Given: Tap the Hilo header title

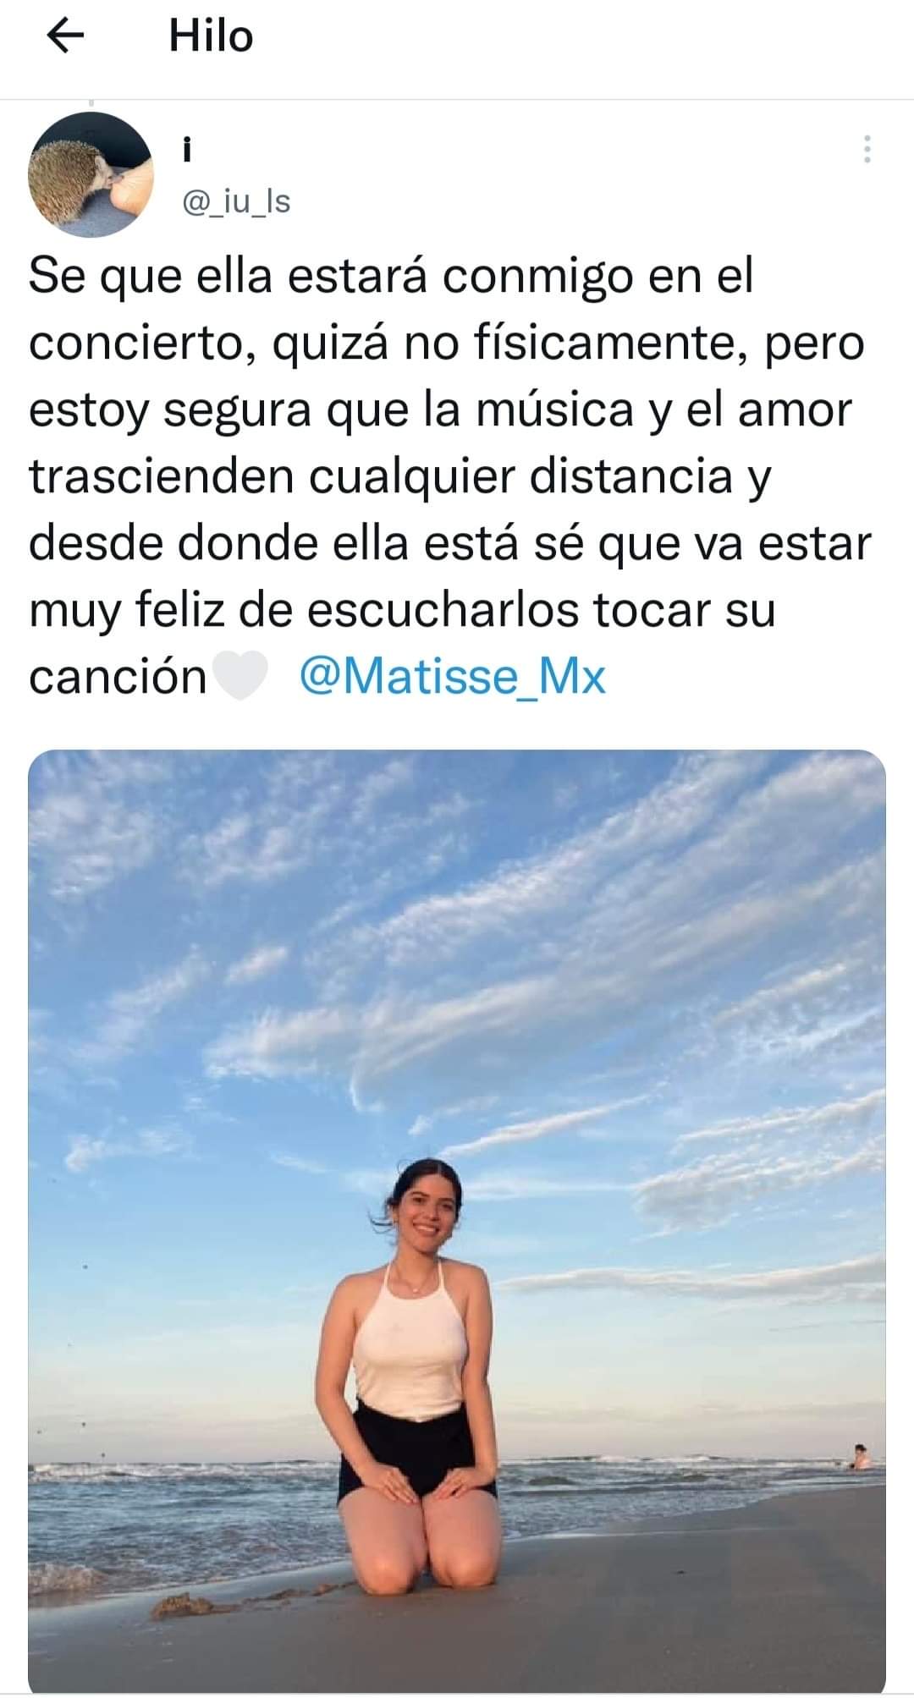Looking at the screenshot, I should click(x=211, y=36).
